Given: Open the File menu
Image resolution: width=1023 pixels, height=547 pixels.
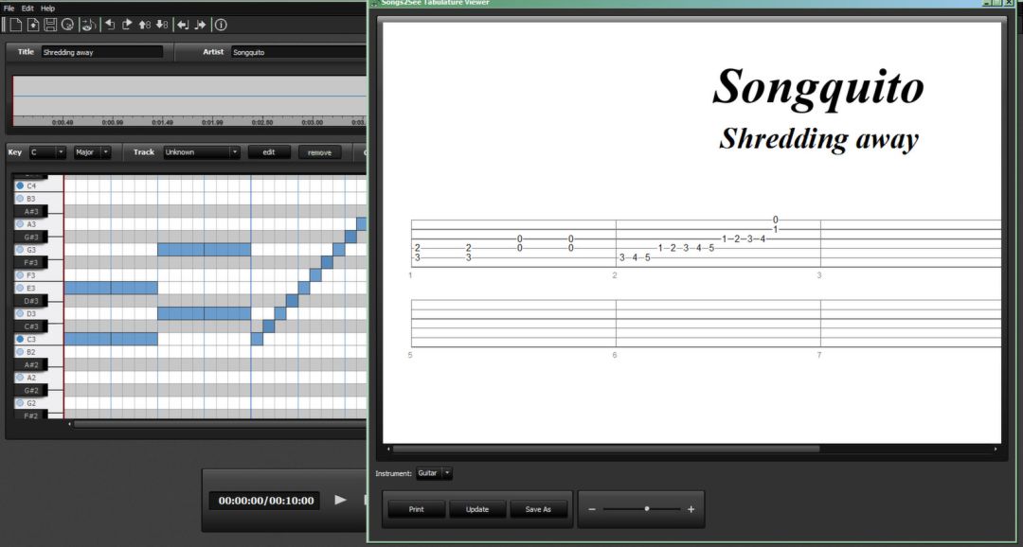Looking at the screenshot, I should click(9, 7).
